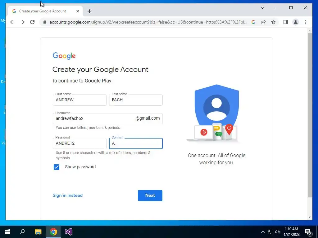
Task: Open Chrome side panel icon
Action: (286, 22)
